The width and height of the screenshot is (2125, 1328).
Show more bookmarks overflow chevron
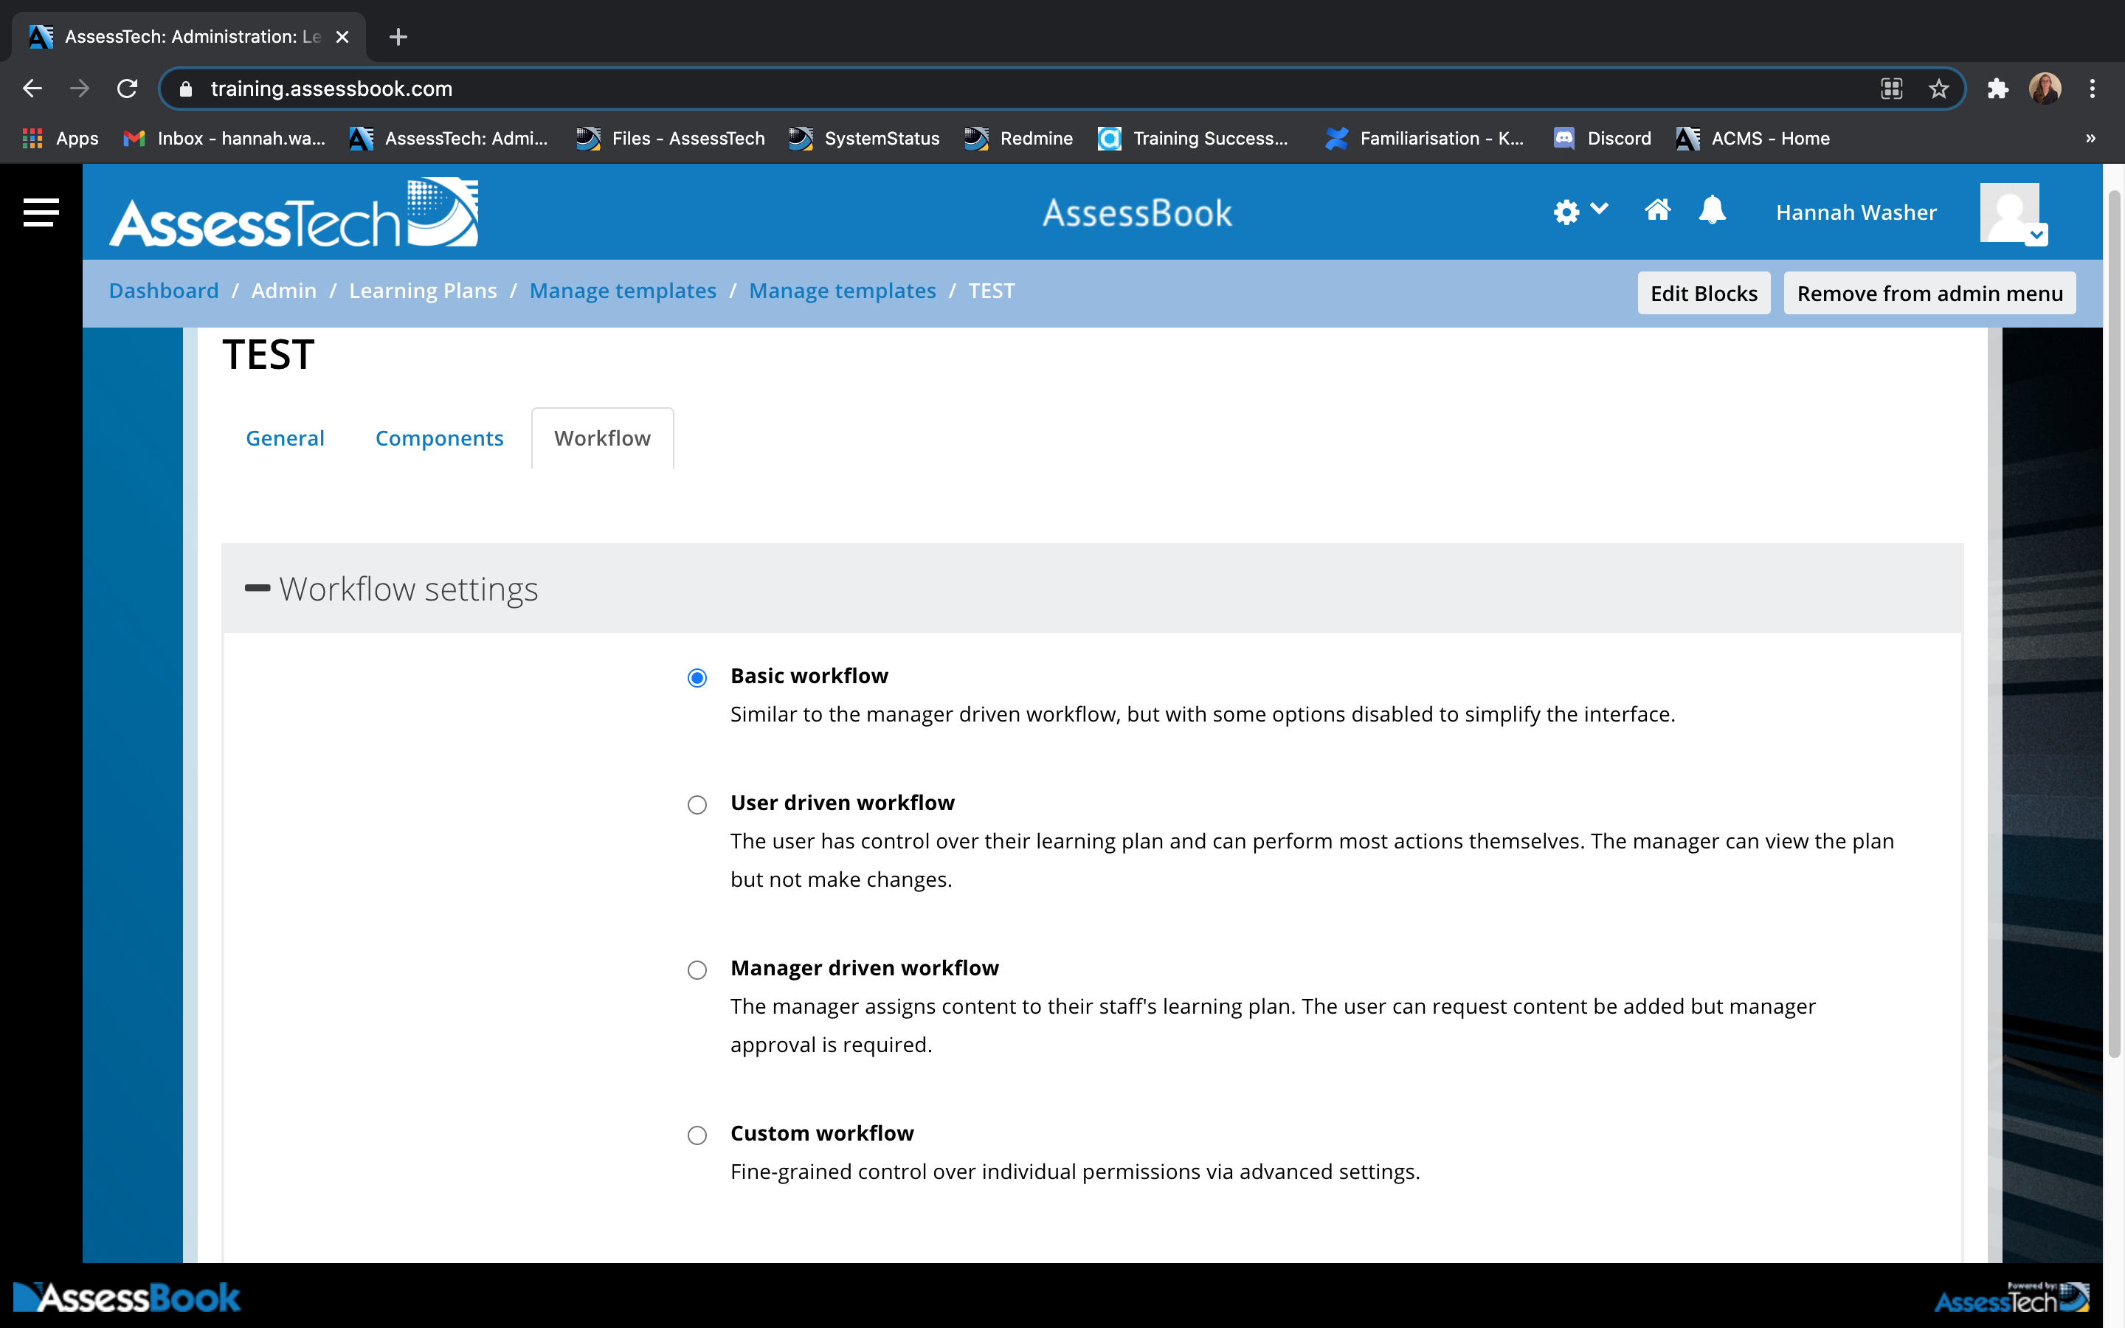2090,138
